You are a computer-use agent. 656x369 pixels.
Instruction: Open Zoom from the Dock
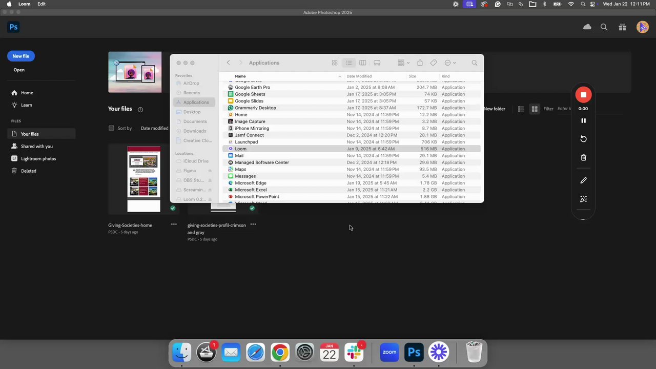pos(389,352)
